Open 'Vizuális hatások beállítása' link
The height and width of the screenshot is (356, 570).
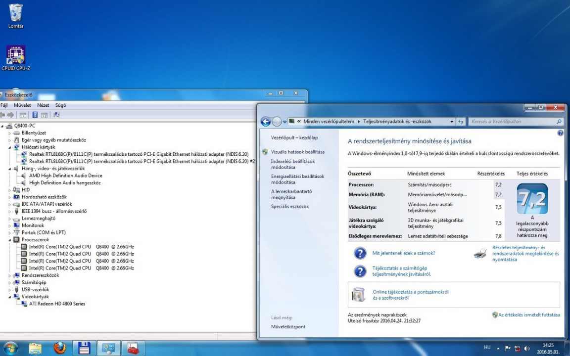[x=297, y=152]
